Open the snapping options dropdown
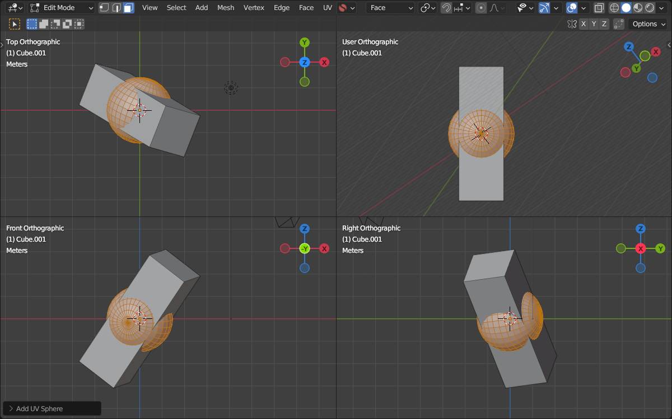 point(462,8)
